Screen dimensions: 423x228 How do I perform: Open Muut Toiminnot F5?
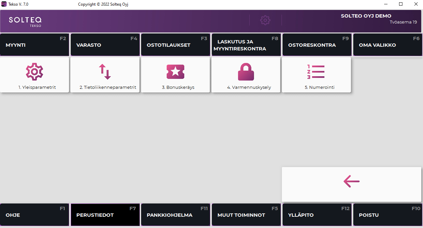246,215
